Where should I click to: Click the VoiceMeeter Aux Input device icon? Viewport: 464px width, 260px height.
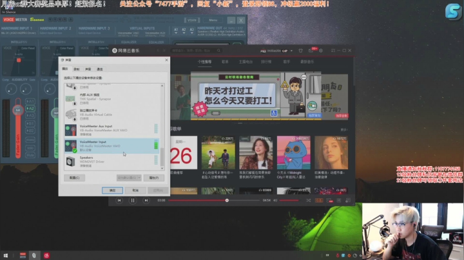[x=71, y=130]
